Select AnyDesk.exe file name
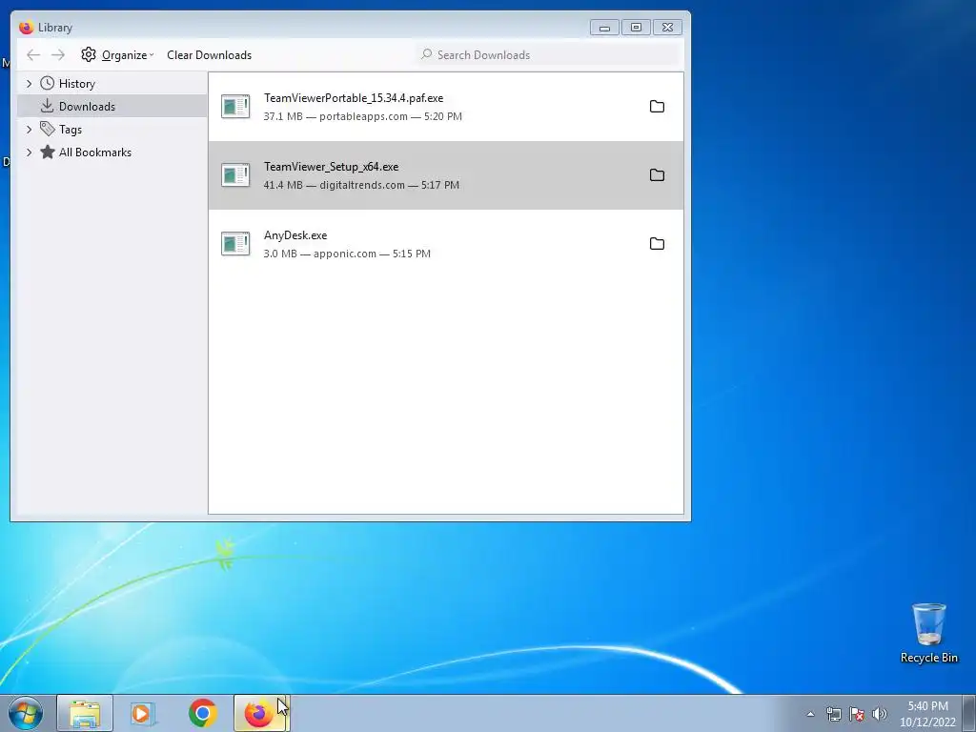976x732 pixels. click(295, 235)
